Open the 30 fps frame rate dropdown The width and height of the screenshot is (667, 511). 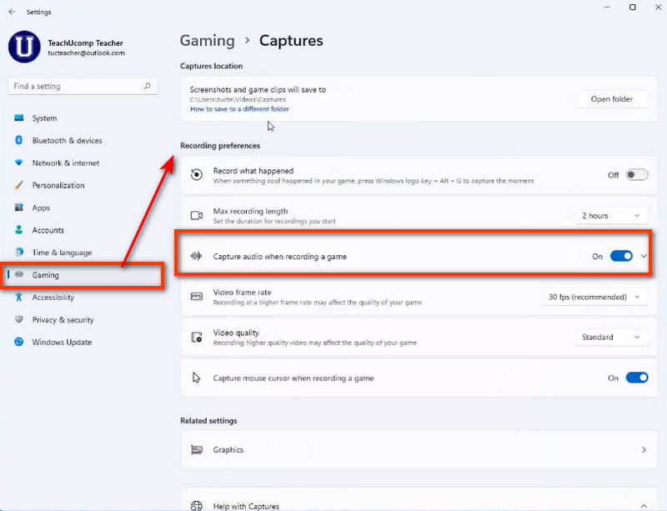pyautogui.click(x=594, y=297)
